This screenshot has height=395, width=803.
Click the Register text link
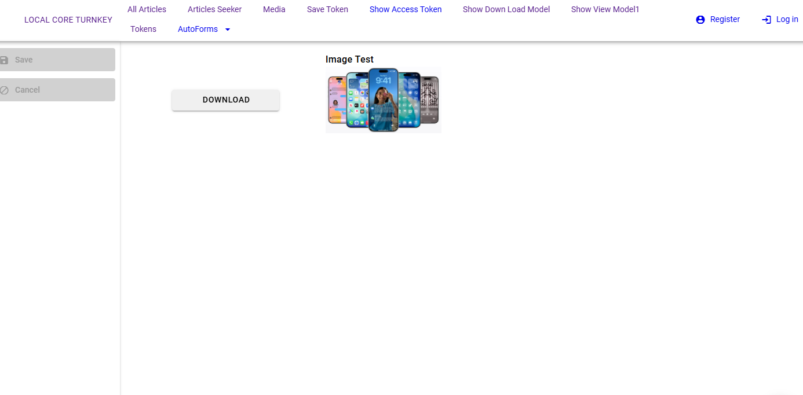pos(725,19)
